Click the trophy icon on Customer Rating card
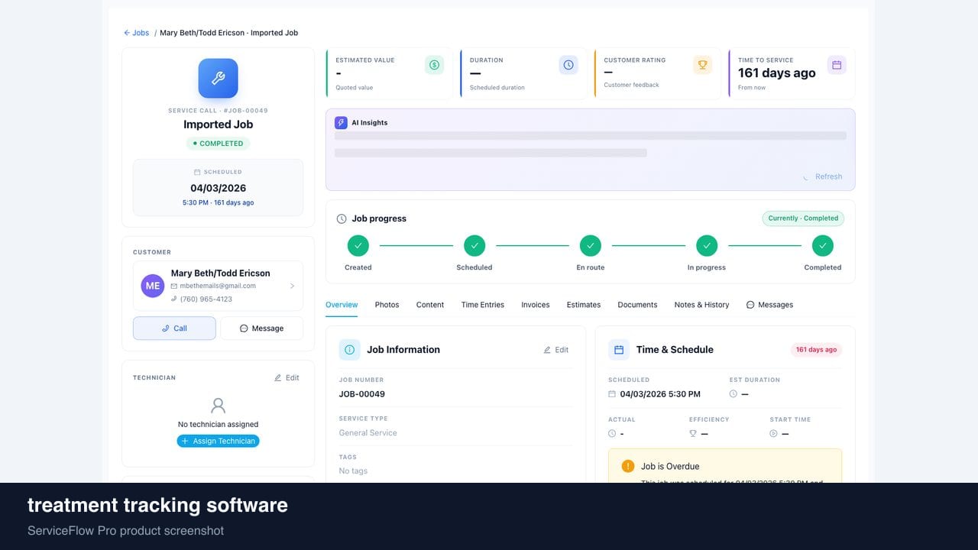Screen dimensions: 978x550 [x=702, y=65]
